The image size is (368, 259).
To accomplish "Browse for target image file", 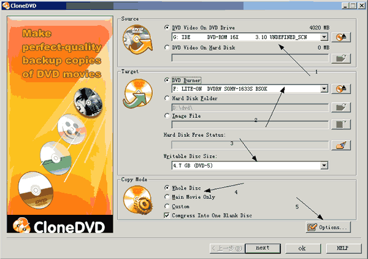I will (x=341, y=125).
